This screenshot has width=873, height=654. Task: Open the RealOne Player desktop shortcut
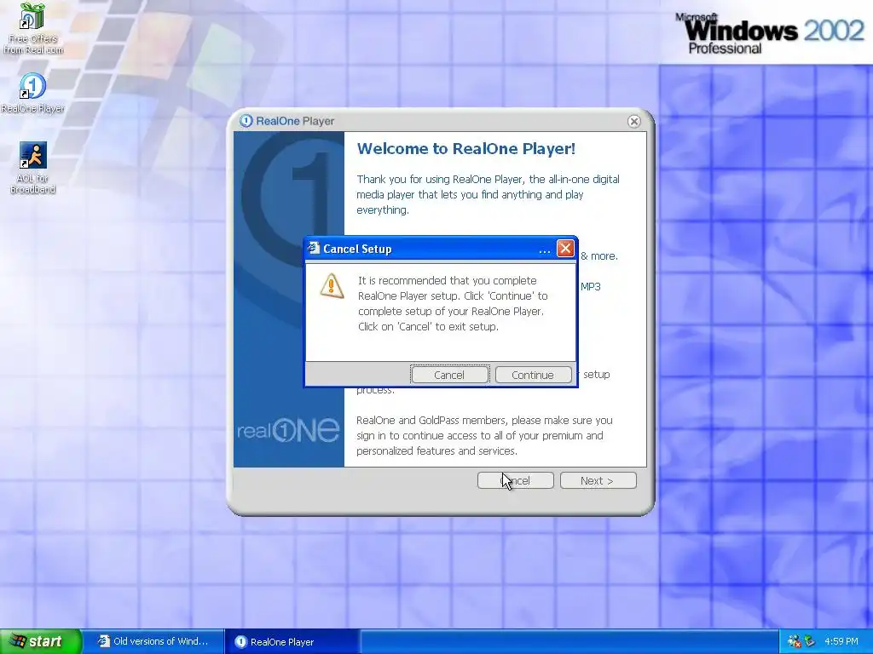(x=32, y=93)
